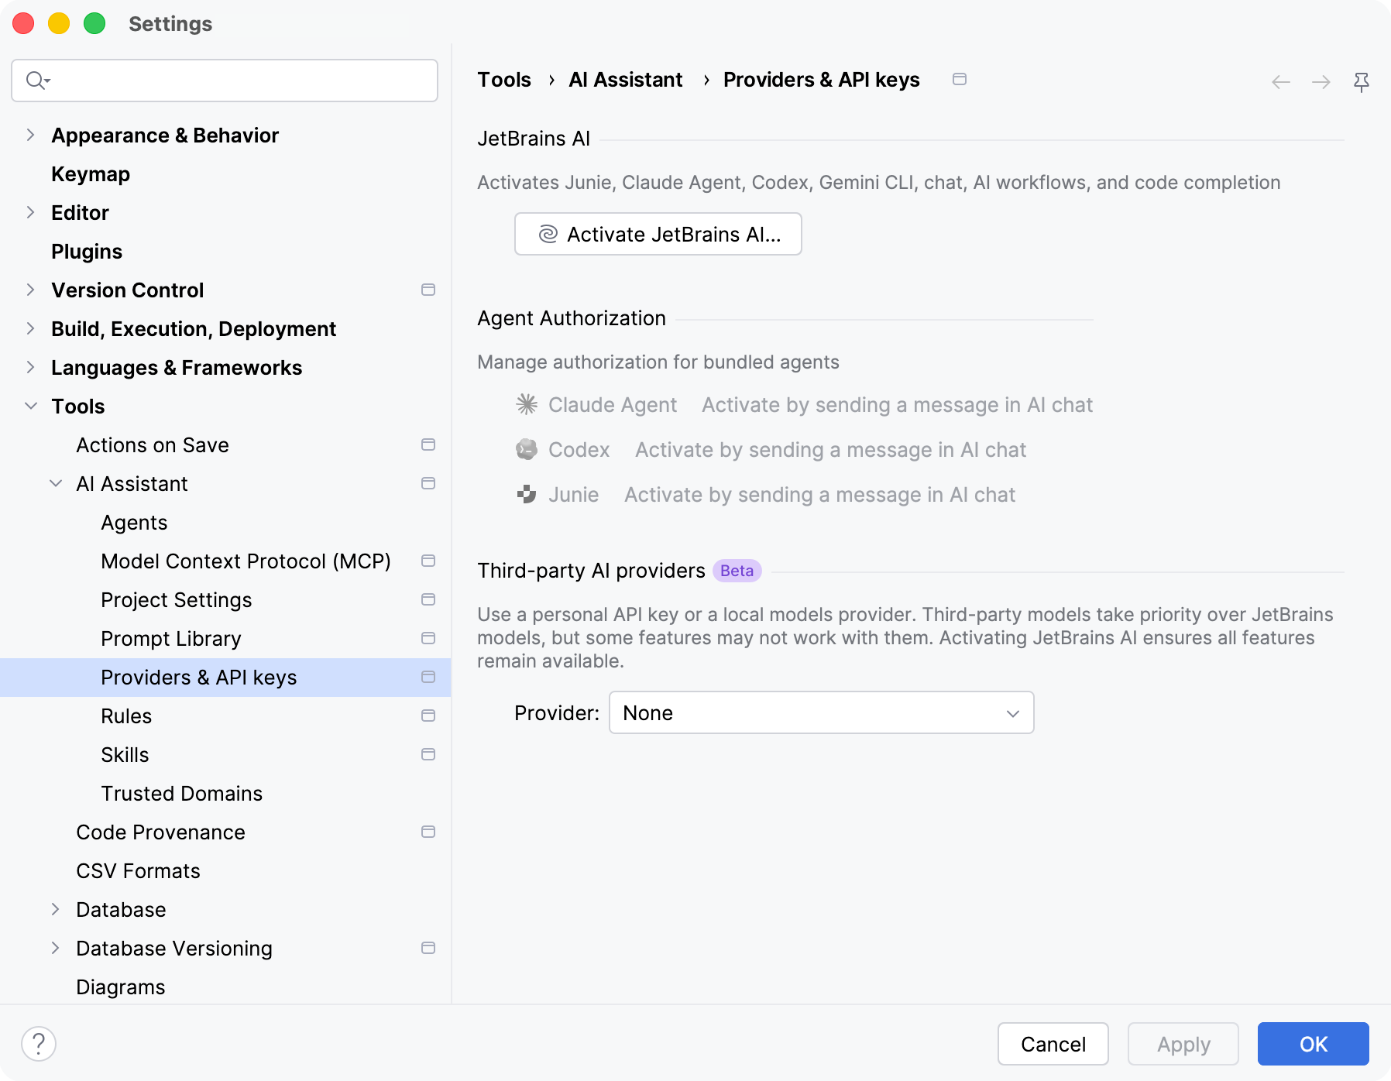Select Rules page in tree
1391x1081 pixels.
point(126,716)
